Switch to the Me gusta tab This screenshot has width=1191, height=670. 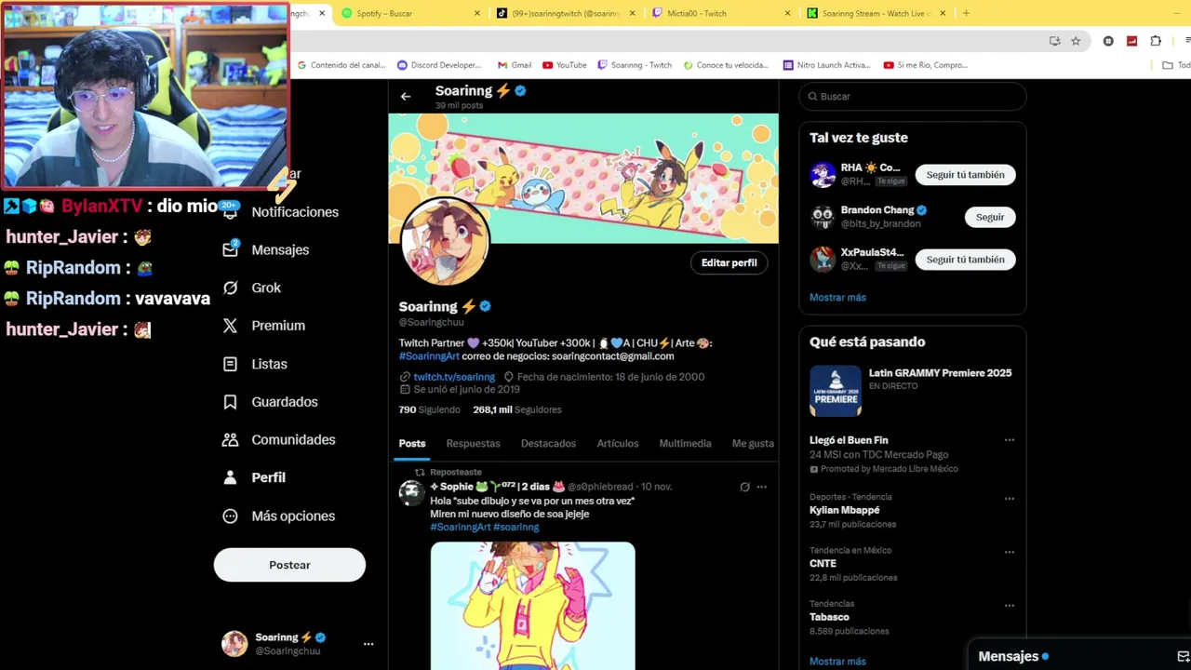point(753,444)
